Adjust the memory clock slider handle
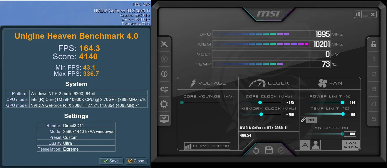The width and height of the screenshot is (387, 168). pyautogui.click(x=261, y=115)
